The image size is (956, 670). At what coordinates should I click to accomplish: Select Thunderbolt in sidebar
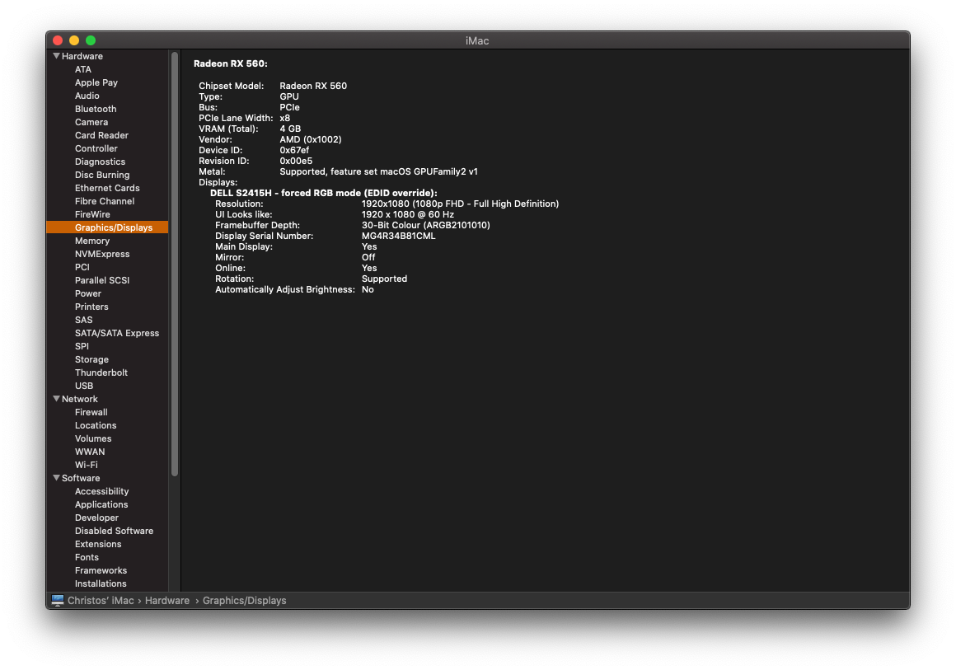101,372
